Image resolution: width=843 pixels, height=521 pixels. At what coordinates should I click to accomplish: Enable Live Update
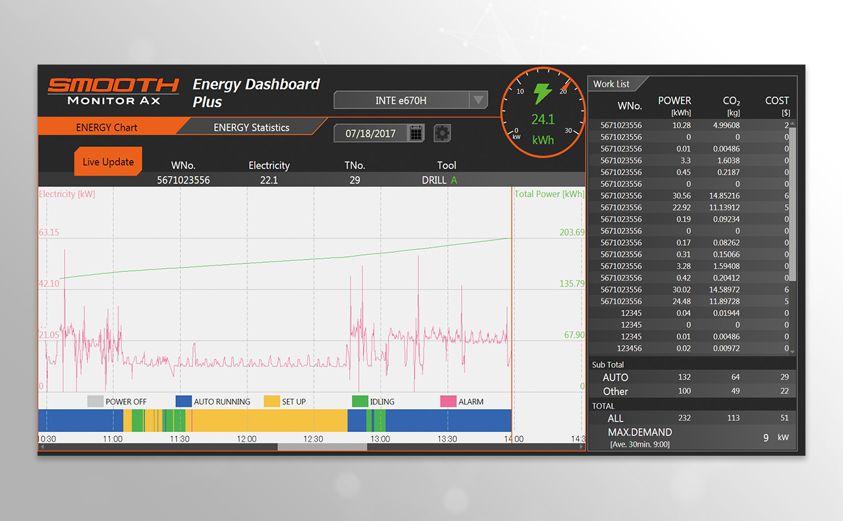pyautogui.click(x=108, y=161)
